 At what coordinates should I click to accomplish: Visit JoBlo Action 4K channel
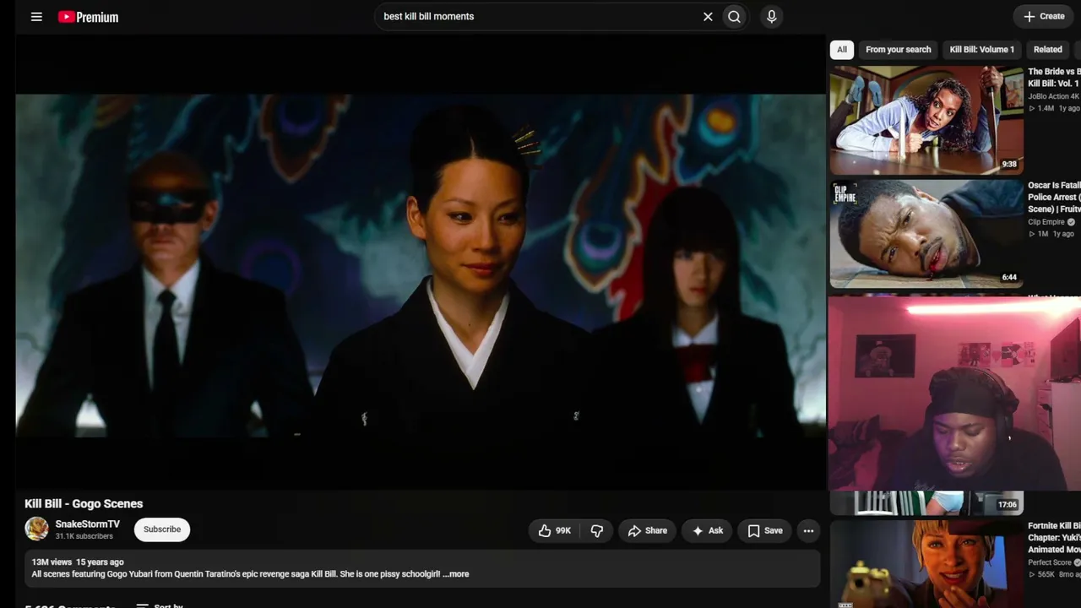tap(1053, 96)
